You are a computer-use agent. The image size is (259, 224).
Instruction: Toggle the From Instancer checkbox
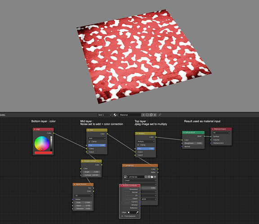tap(122, 216)
